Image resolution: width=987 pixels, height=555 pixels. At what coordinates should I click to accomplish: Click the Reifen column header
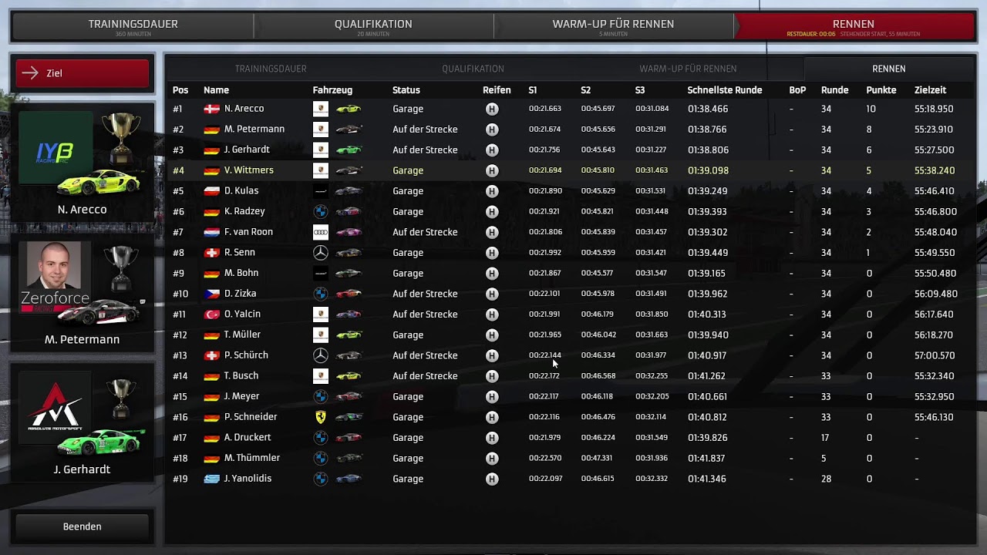point(497,90)
